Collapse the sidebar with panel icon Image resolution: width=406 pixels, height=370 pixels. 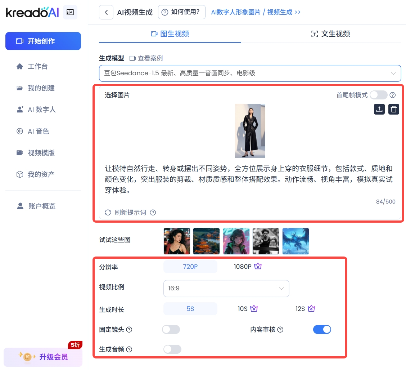pos(70,13)
